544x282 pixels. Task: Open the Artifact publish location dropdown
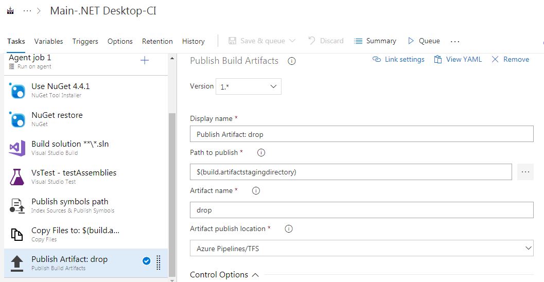pyautogui.click(x=361, y=249)
